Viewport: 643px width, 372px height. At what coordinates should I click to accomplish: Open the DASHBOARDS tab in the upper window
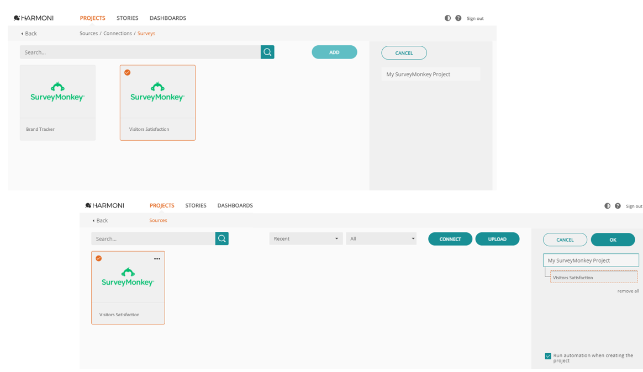[168, 18]
